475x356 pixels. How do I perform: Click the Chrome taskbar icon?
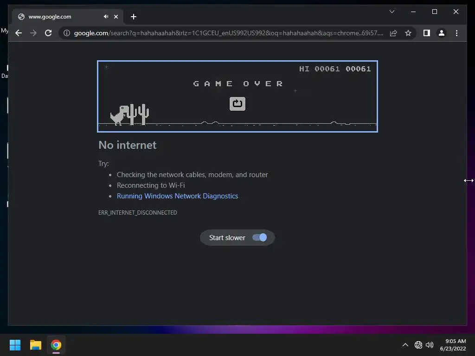(x=56, y=345)
